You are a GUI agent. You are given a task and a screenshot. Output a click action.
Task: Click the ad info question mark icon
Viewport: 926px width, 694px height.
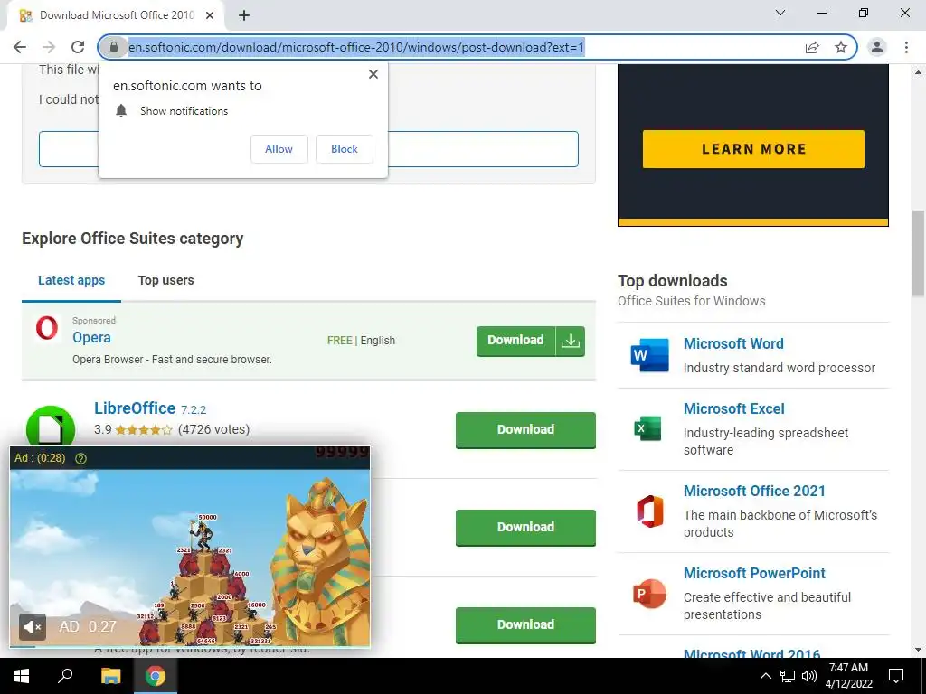coord(80,458)
